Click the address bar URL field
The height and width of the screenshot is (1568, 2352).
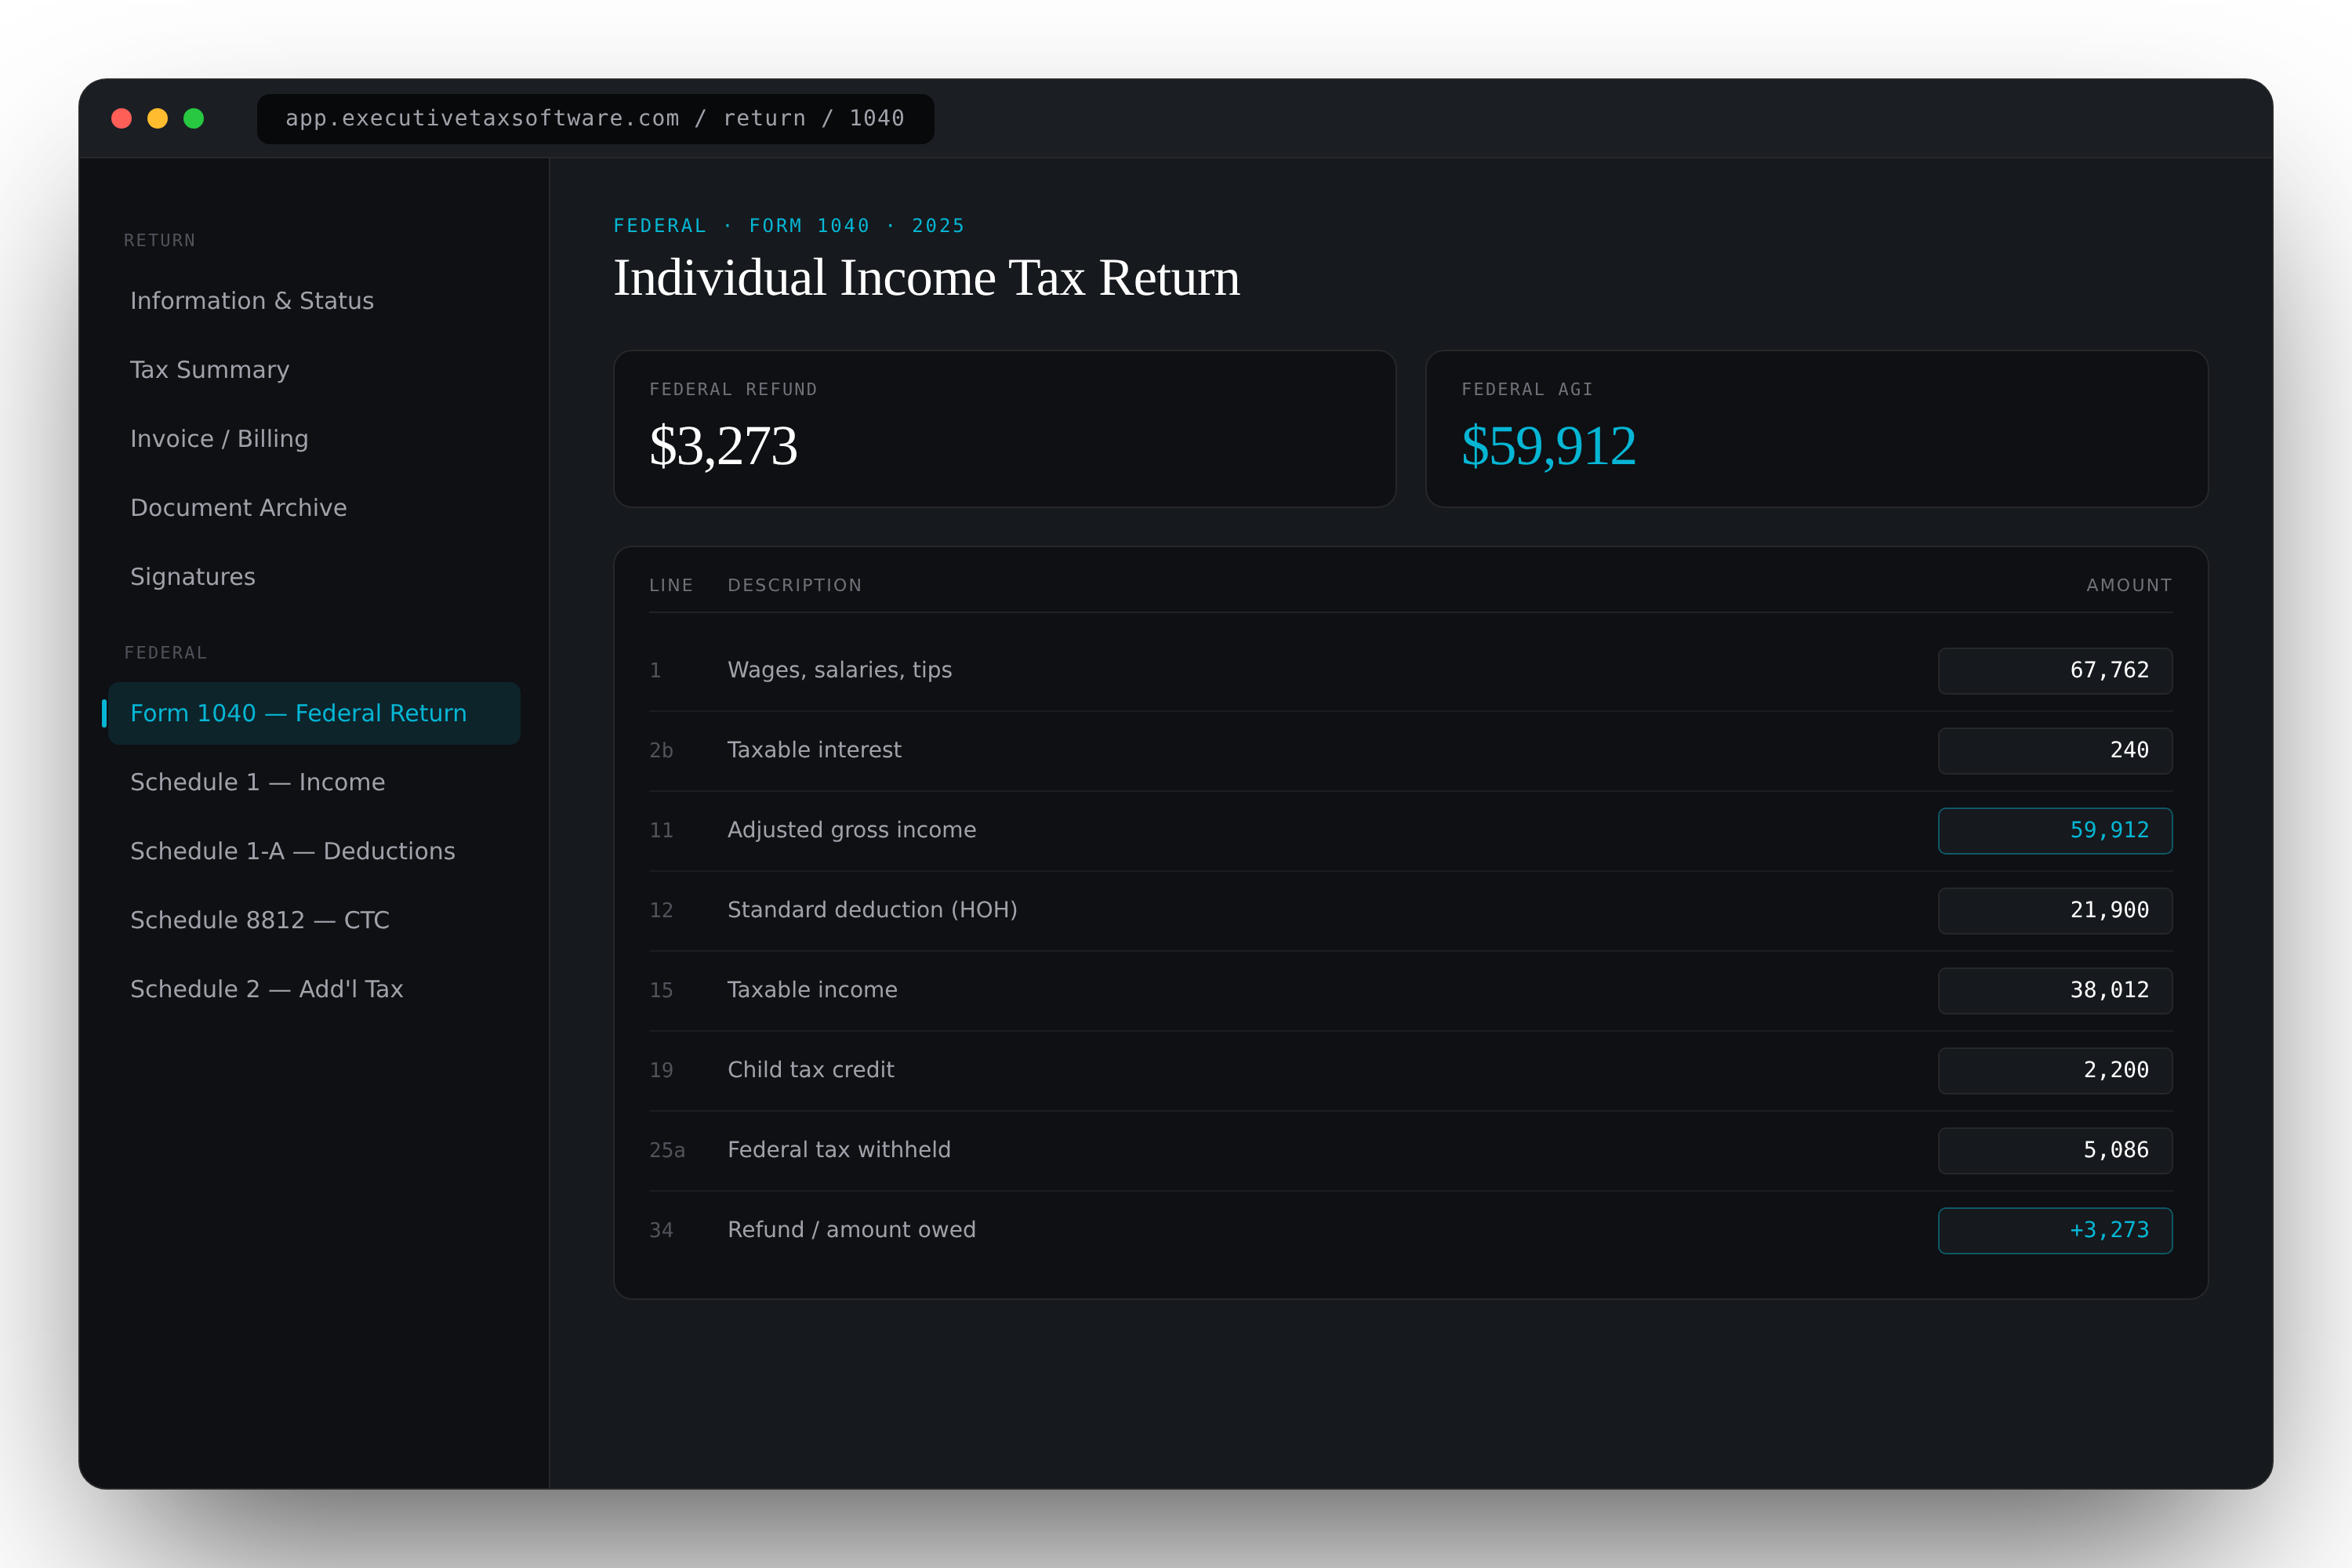click(x=595, y=119)
